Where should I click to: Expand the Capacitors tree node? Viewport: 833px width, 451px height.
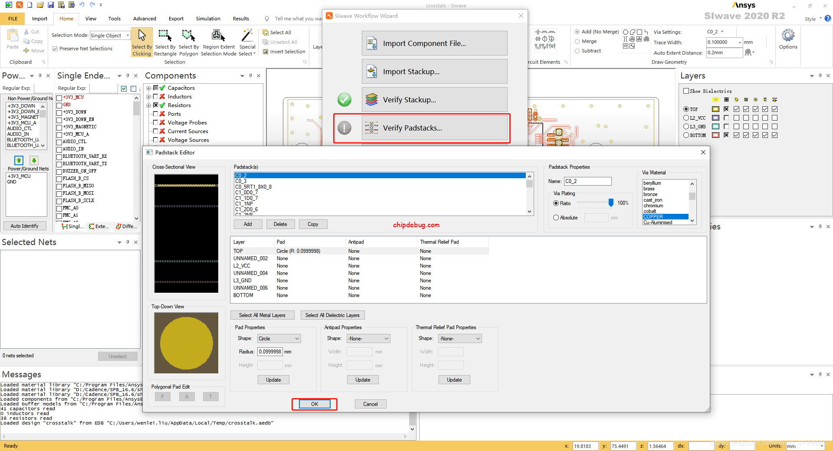click(148, 88)
